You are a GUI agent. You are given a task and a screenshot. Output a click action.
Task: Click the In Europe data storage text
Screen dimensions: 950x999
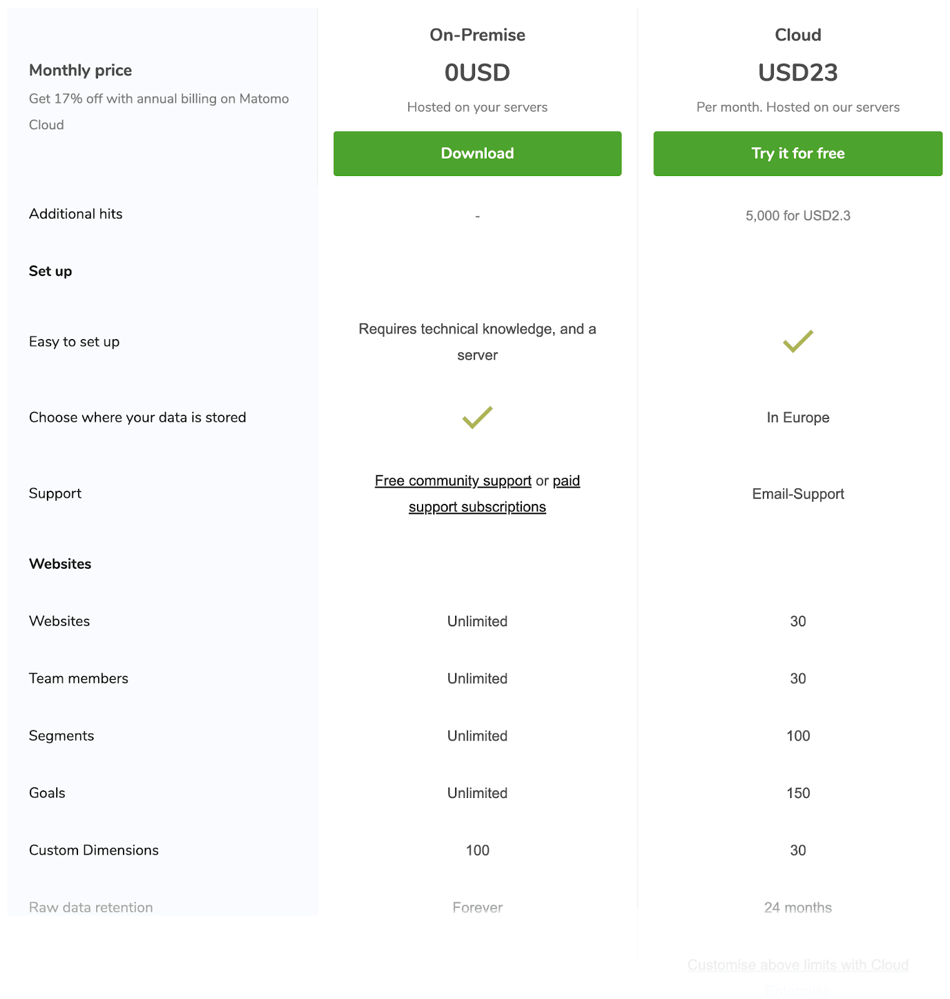tap(798, 417)
